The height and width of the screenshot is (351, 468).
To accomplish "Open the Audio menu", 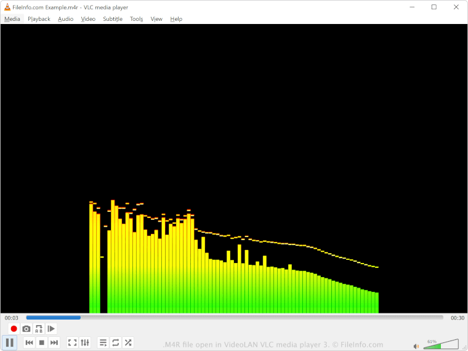I will point(65,19).
